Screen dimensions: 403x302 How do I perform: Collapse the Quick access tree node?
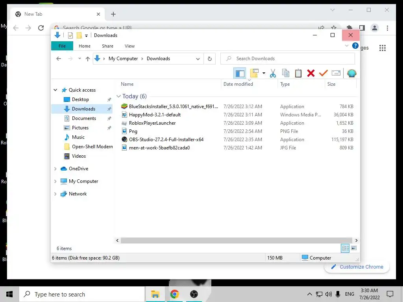click(55, 90)
